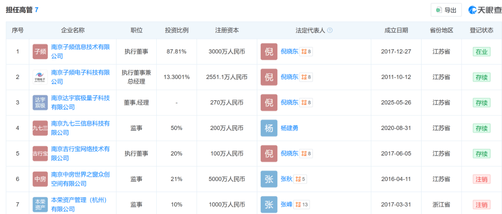This screenshot has width=502, height=214.
Task: Click the 在业 status tag in row 1
Action: tap(482, 52)
